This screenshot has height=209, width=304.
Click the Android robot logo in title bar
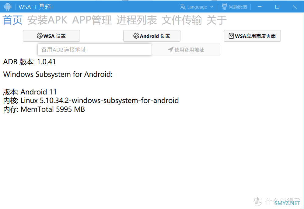point(8,7)
